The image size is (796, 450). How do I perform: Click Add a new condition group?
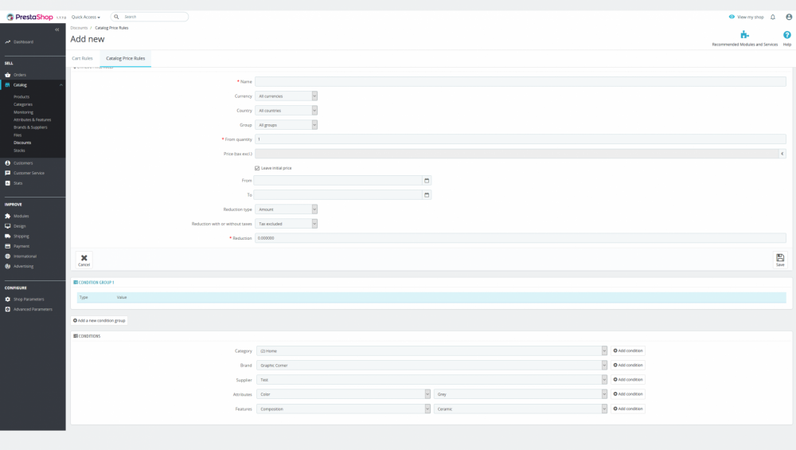99,320
